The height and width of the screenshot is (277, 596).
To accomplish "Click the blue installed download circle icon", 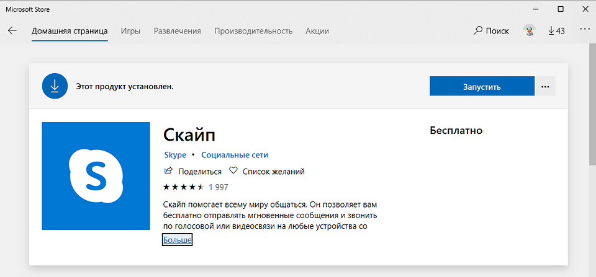I will click(55, 86).
